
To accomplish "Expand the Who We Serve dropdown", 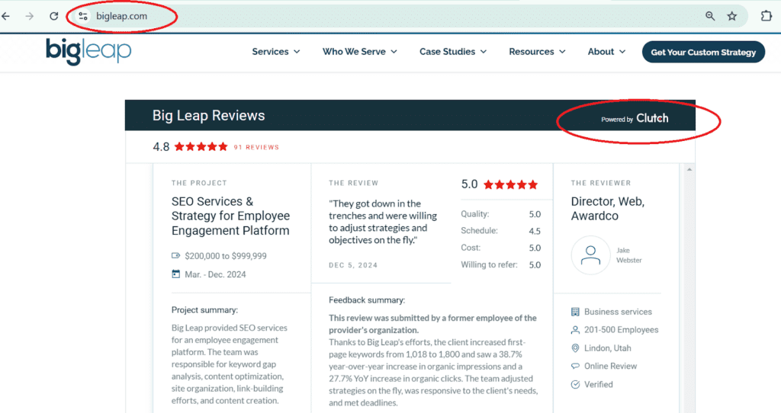I will (360, 52).
